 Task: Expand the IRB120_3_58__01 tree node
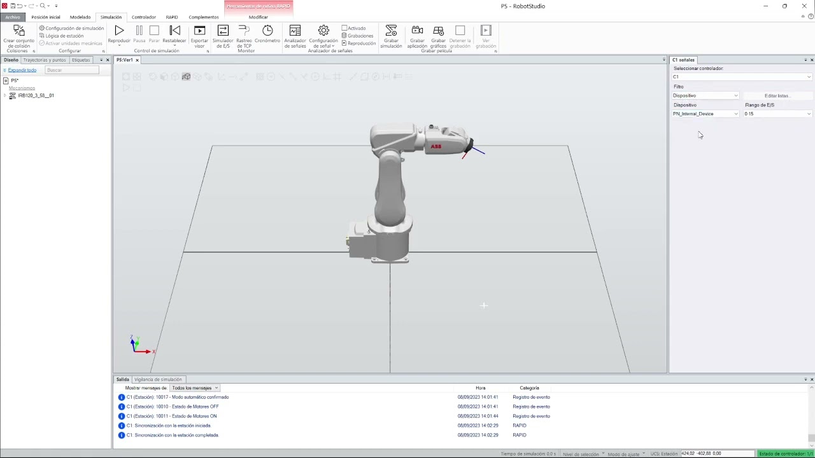point(5,95)
